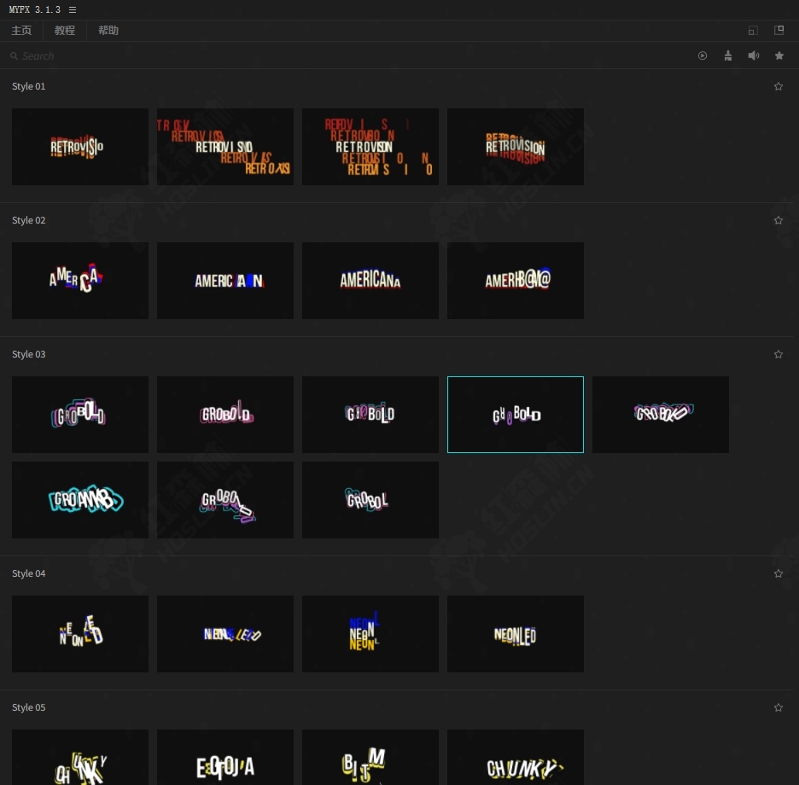Select second Style 03 pink GROBOLD preset
The image size is (799, 785).
(x=225, y=415)
